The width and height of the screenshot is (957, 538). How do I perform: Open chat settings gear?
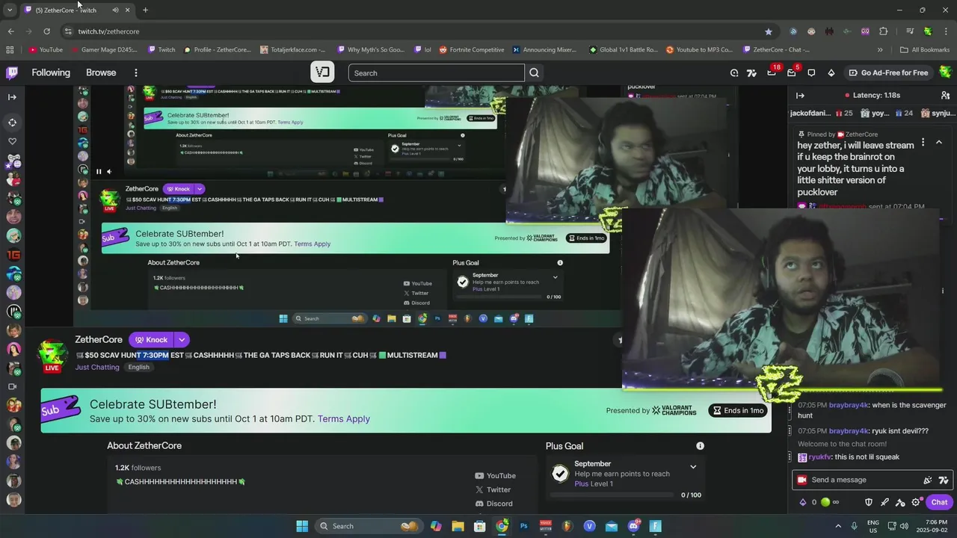(x=916, y=502)
